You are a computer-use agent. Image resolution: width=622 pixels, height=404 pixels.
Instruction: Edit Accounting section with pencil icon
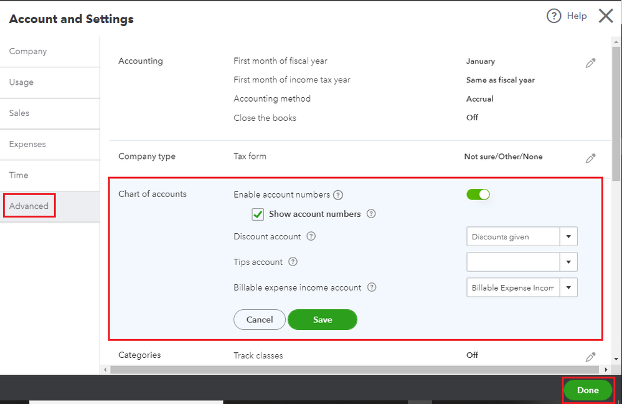click(590, 63)
